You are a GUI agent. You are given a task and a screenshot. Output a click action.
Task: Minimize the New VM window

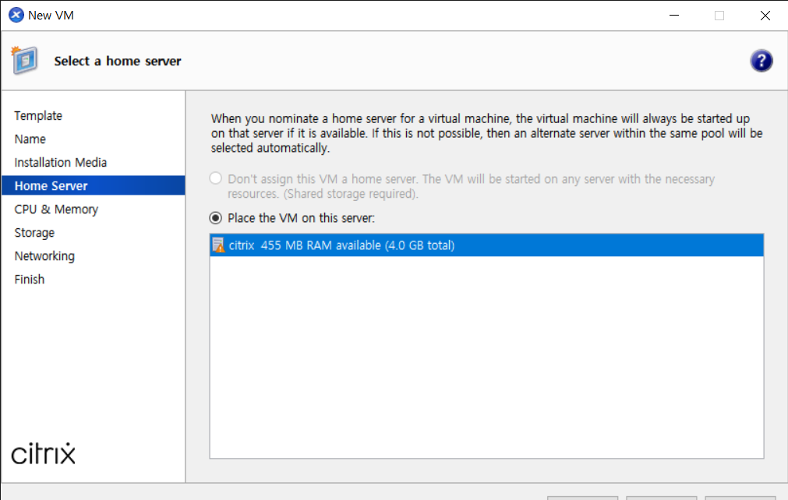point(674,16)
